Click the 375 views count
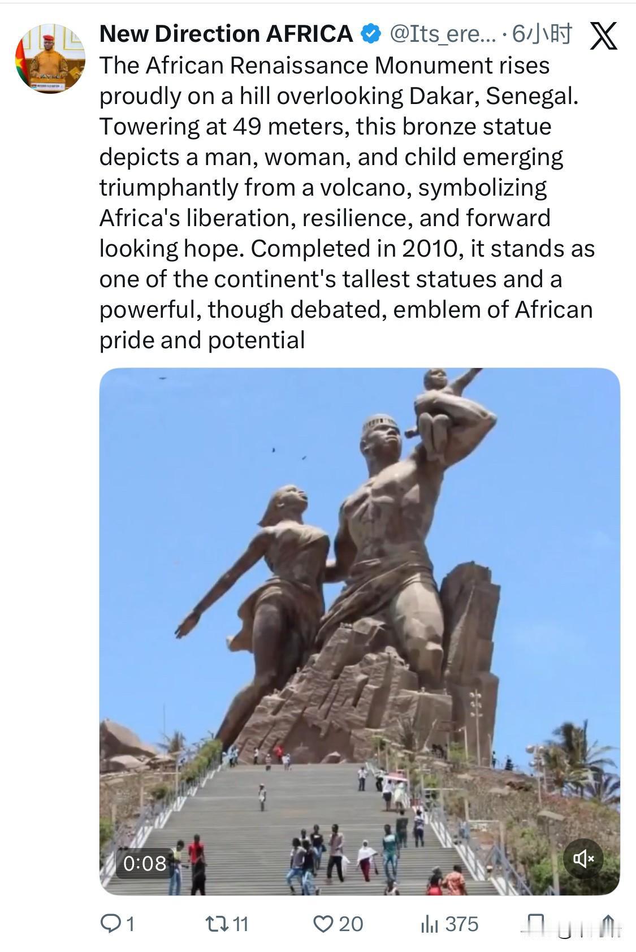This screenshot has width=636, height=952. 462,924
